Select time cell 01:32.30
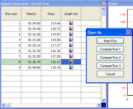The width and height of the screenshot is (133, 109). tap(31, 51)
